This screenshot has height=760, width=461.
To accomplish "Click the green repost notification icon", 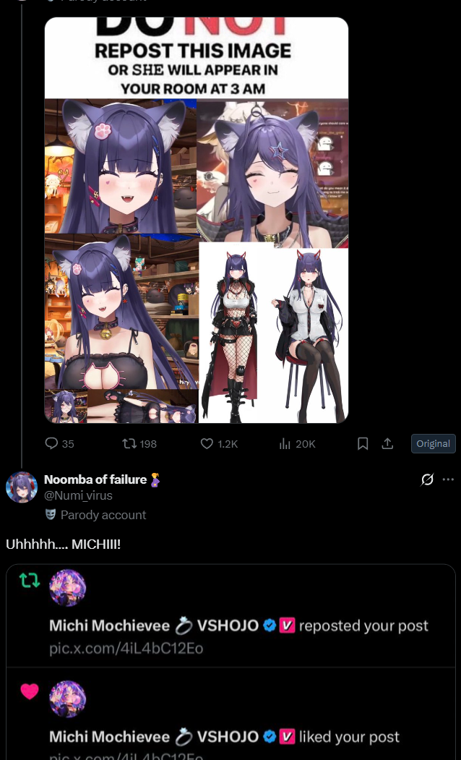I will tap(30, 580).
